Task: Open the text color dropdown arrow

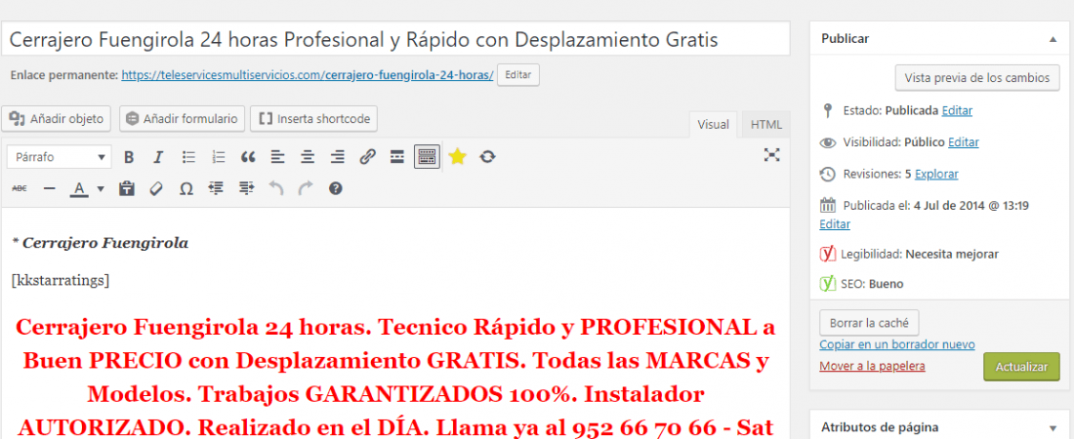Action: 101,188
